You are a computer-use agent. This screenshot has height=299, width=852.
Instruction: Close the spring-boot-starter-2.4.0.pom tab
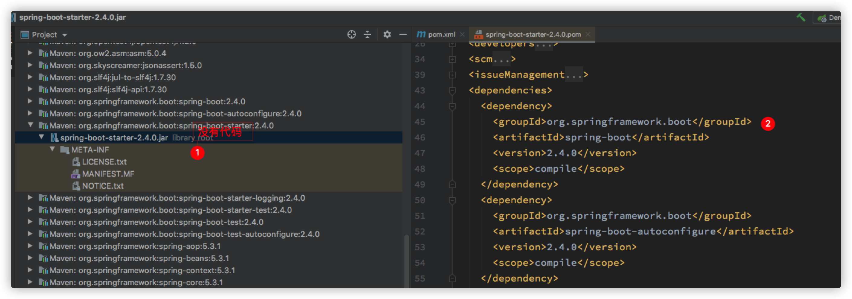pyautogui.click(x=588, y=34)
